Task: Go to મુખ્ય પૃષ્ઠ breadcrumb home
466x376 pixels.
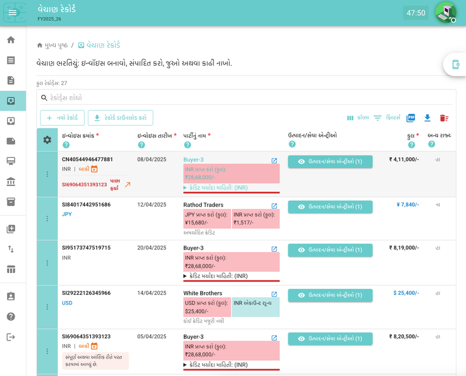Action: (x=52, y=45)
